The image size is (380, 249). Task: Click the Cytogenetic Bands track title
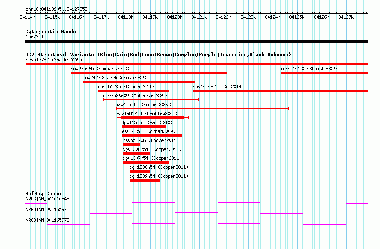click(x=51, y=32)
